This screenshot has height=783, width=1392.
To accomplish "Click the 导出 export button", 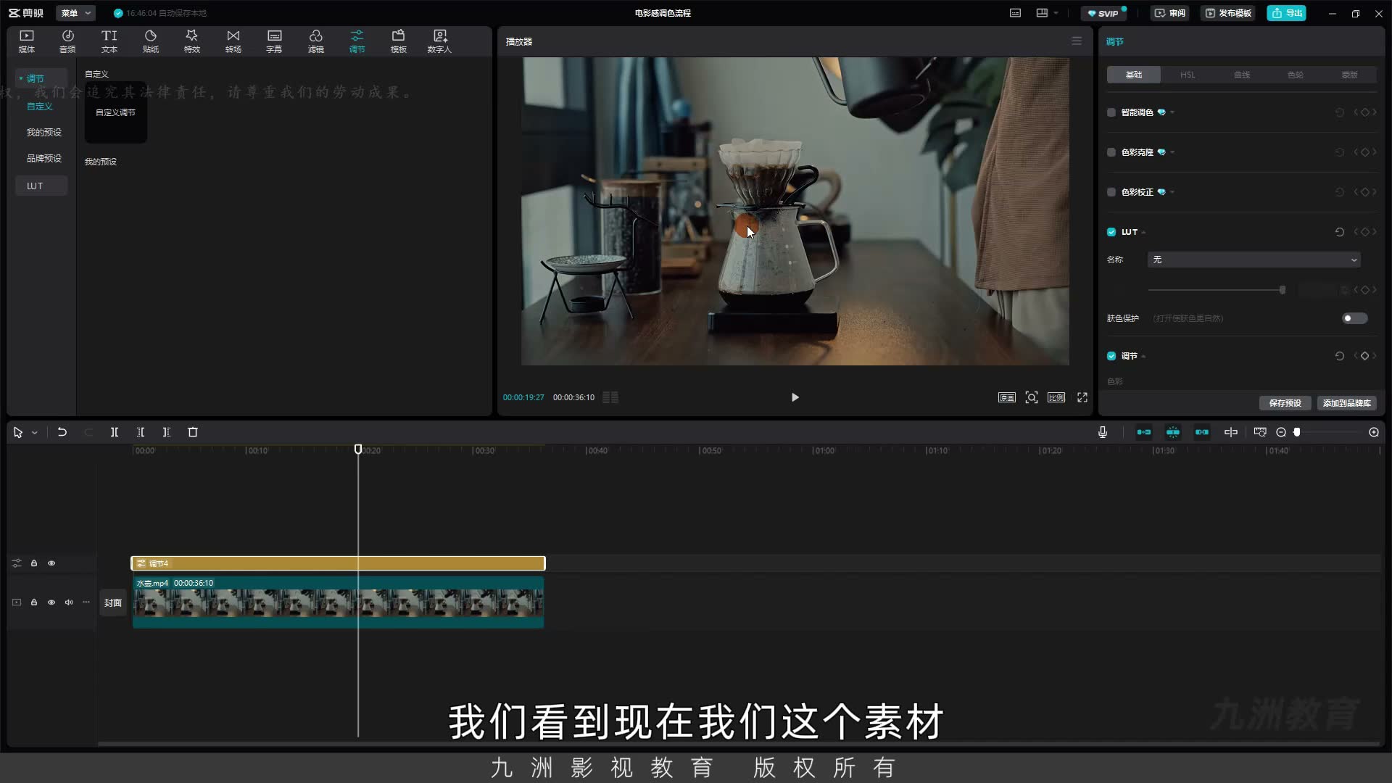I will click(1286, 13).
